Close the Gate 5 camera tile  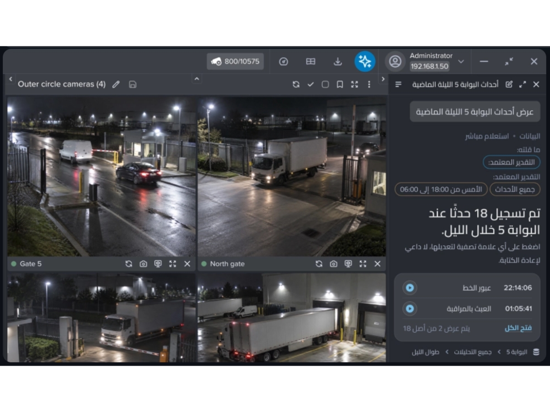187,264
